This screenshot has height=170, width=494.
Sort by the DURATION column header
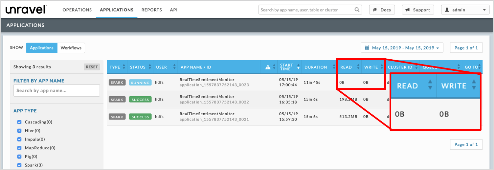click(316, 67)
